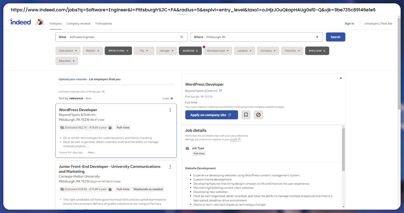The height and width of the screenshot is (213, 404).
Task: Click into the Where location field
Action: [256, 37]
